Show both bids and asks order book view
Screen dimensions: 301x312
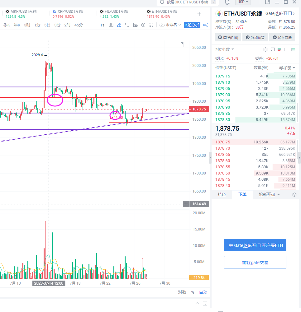point(279,49)
